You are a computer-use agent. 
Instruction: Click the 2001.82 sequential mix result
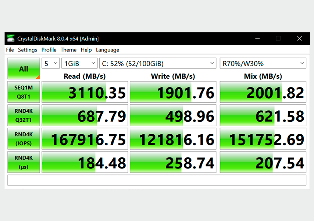coord(263,92)
